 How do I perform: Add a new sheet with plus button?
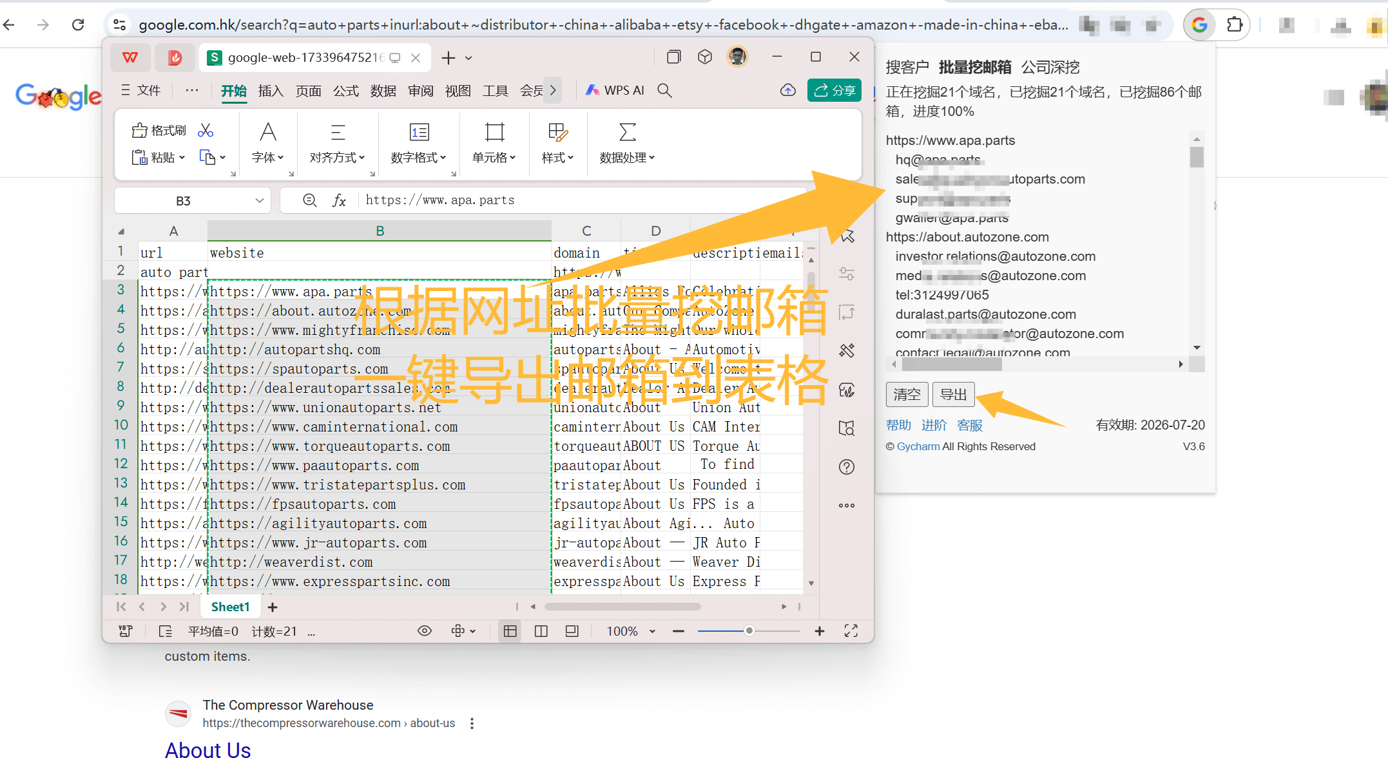(x=273, y=607)
